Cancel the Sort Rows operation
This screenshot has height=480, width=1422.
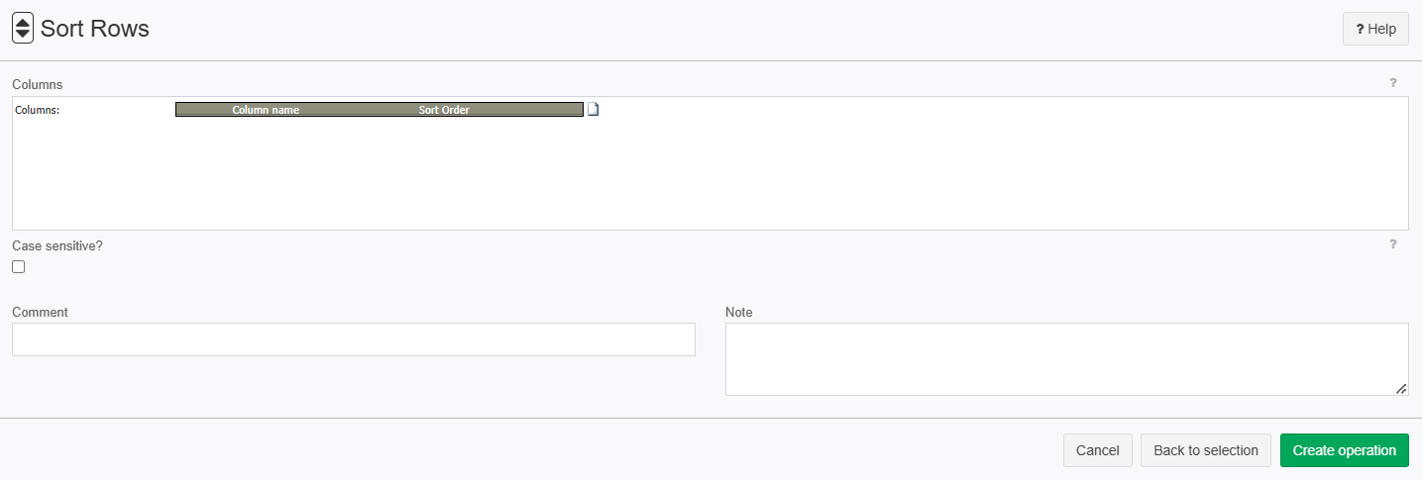click(x=1097, y=450)
